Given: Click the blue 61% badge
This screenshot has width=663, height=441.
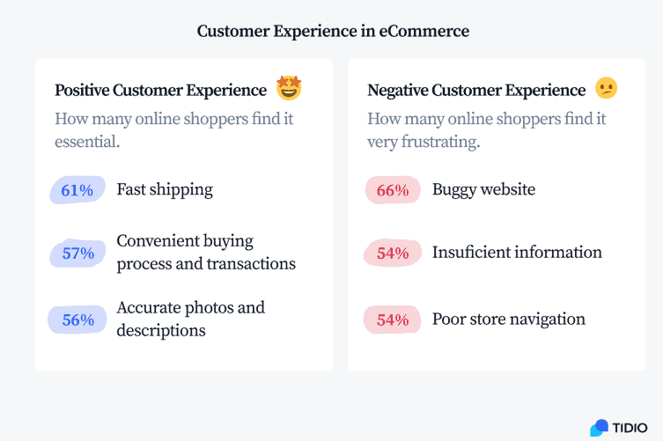Looking at the screenshot, I should pyautogui.click(x=77, y=190).
